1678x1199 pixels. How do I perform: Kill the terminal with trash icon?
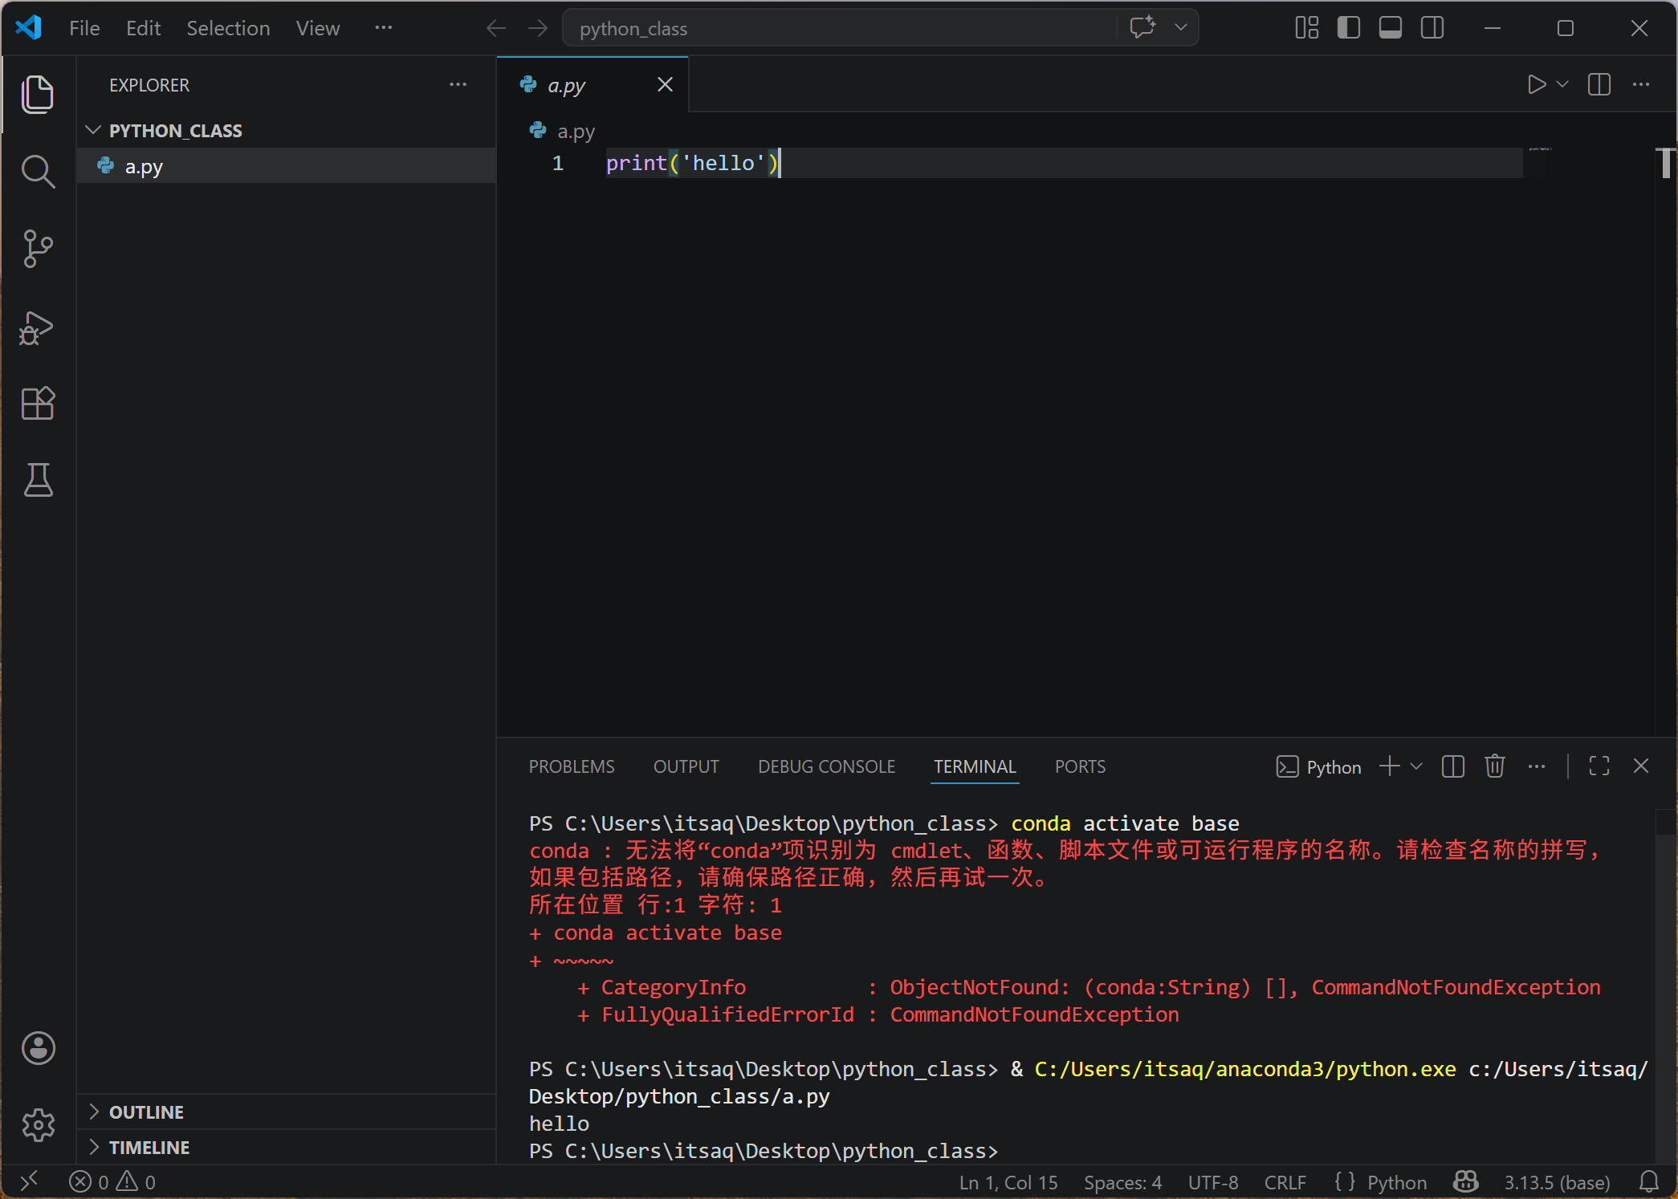(1495, 766)
